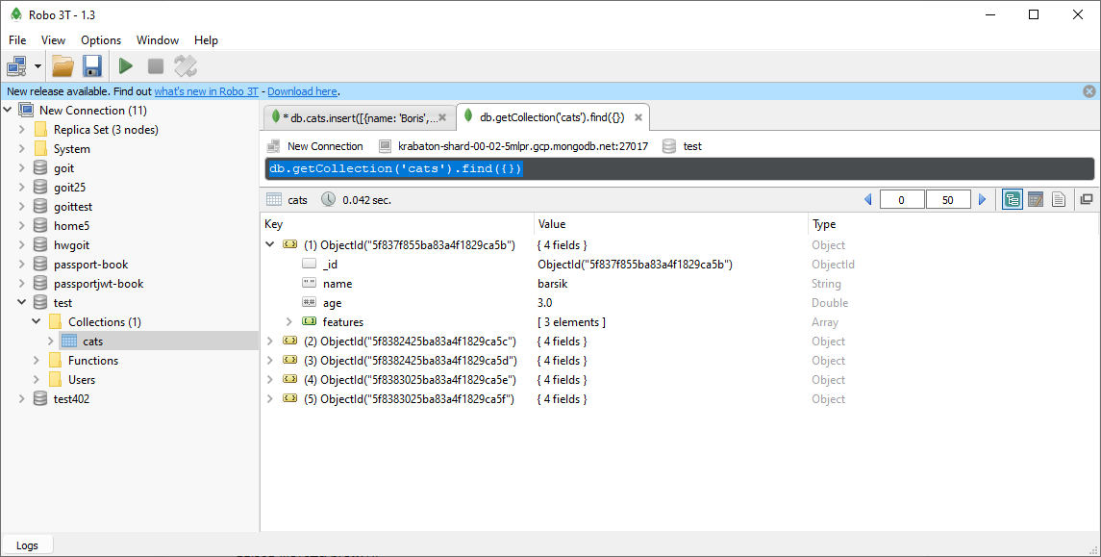
Task: Go to next page of results
Action: click(x=983, y=200)
